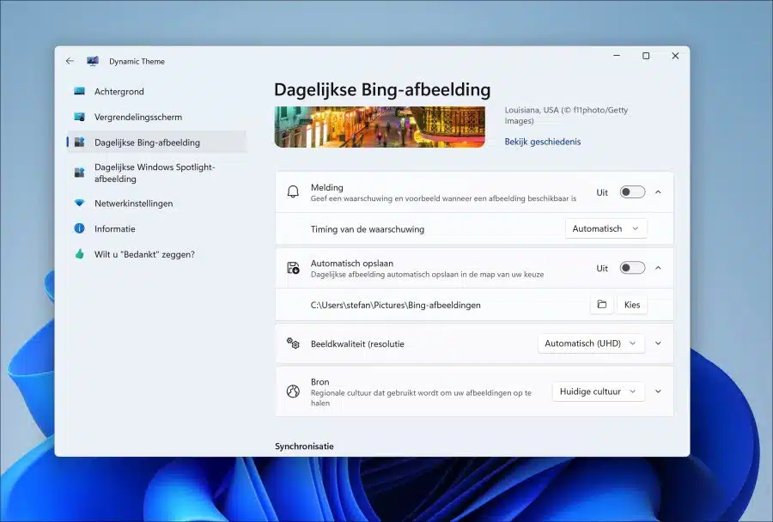Click the Synchronisatie section heading

tap(304, 446)
